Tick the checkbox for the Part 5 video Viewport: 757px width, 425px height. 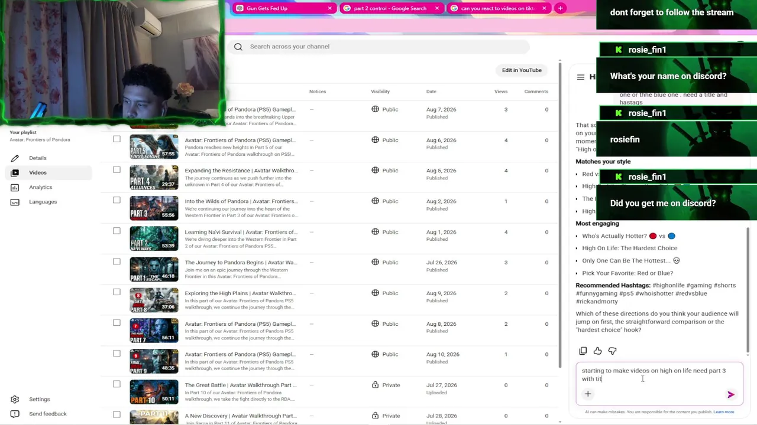117,139
